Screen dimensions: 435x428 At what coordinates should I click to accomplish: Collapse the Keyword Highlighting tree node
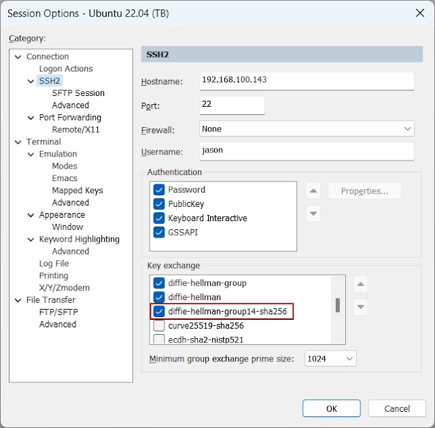[x=31, y=240]
